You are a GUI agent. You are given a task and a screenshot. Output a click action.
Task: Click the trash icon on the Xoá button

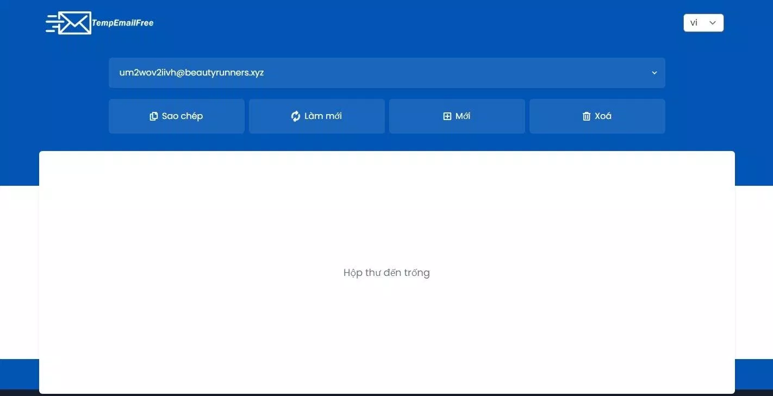tap(586, 116)
